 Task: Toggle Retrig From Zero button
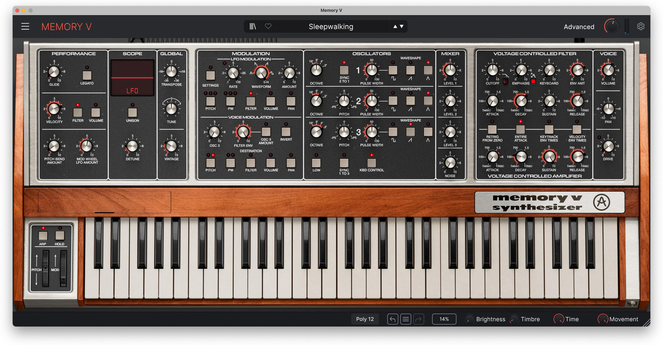pyautogui.click(x=492, y=129)
